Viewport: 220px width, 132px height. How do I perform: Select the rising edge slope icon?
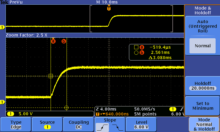pyautogui.click(x=102, y=127)
